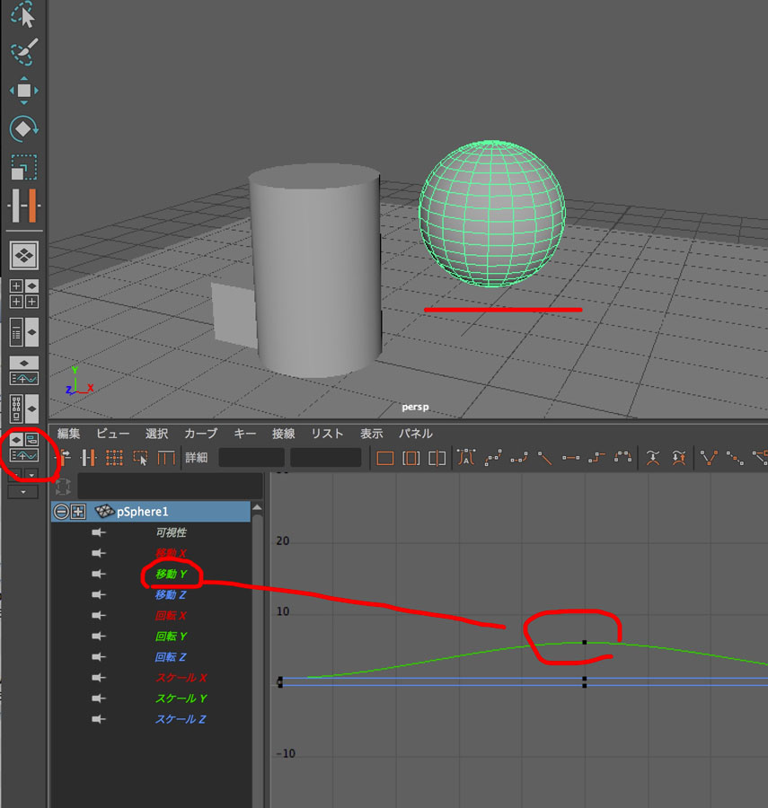Apply Plateau tangents
The image size is (768, 808).
(622, 458)
